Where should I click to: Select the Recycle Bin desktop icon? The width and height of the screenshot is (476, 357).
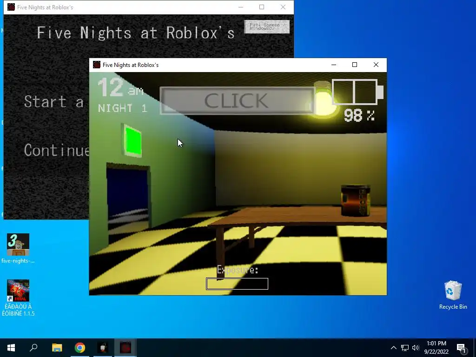click(453, 295)
